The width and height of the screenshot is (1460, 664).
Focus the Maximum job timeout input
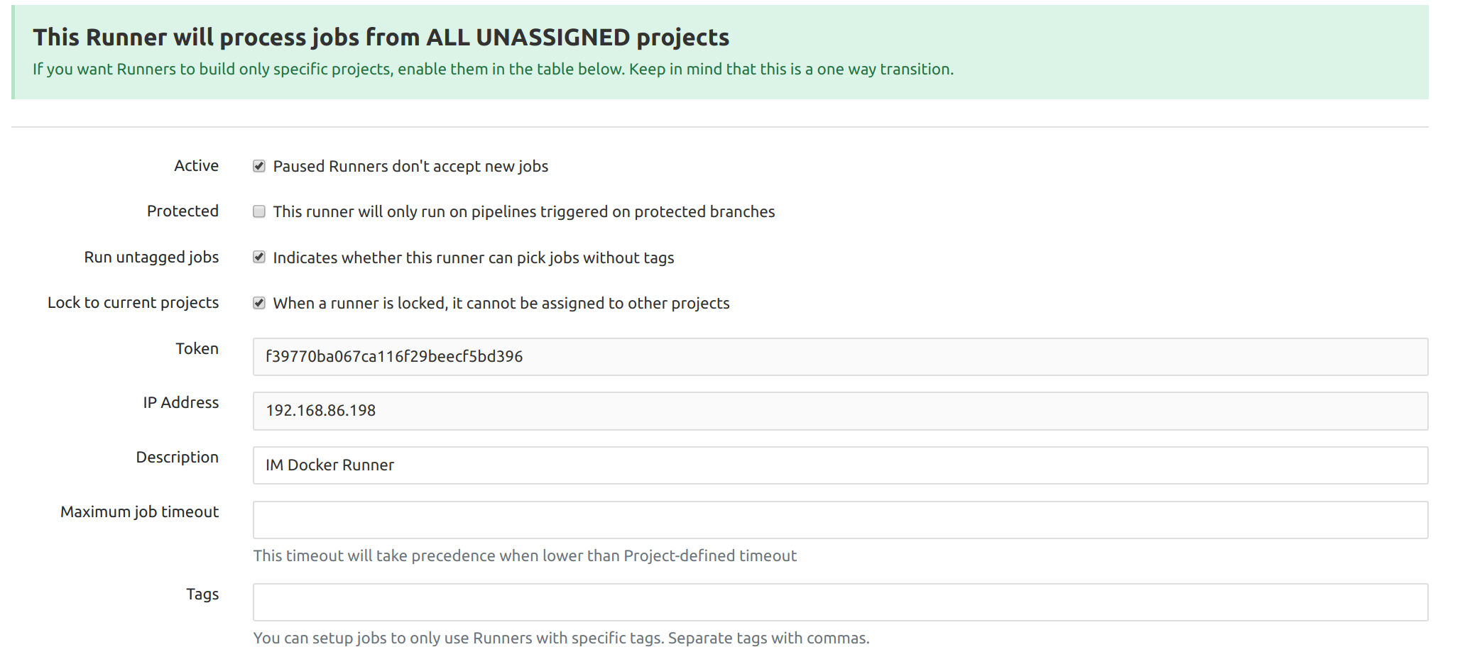click(839, 520)
